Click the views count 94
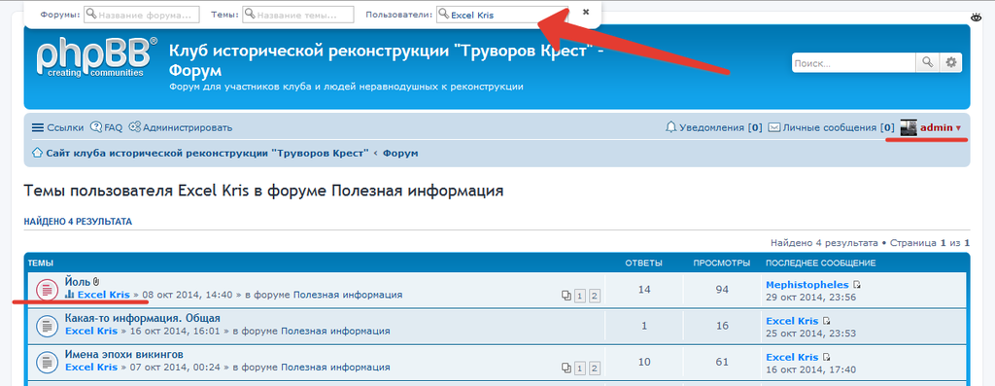Screen dimensions: 995x386 point(722,290)
